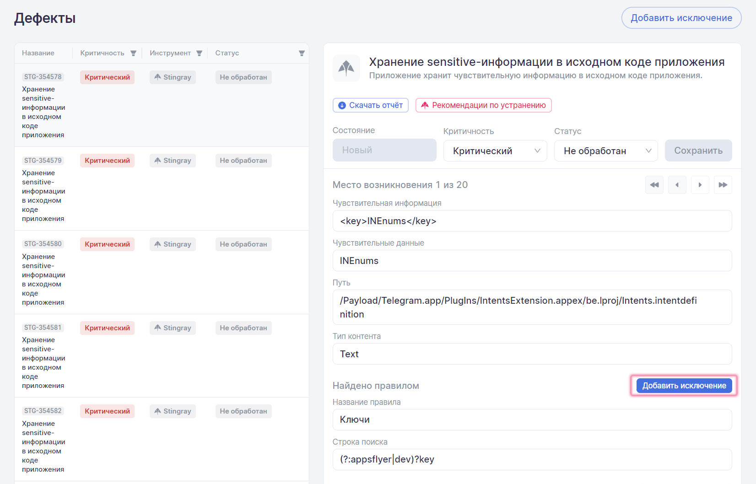This screenshot has width=756, height=484.
Task: Click the Путь field with Payload path
Action: [532, 307]
